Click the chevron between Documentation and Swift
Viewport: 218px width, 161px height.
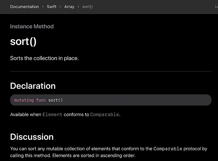click(x=43, y=7)
